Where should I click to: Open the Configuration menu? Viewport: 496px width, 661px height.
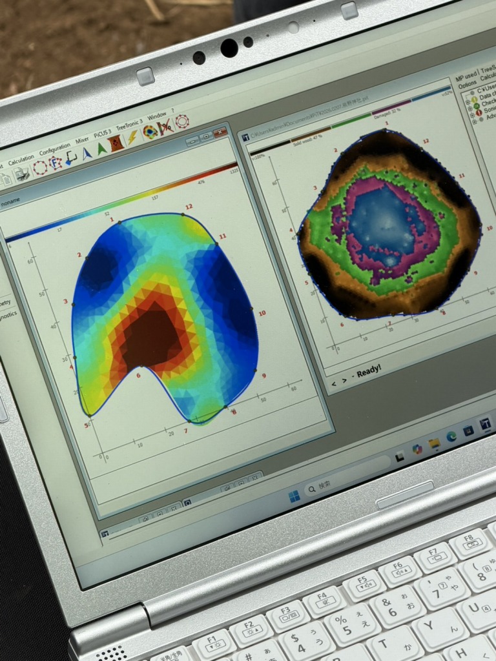(55, 149)
